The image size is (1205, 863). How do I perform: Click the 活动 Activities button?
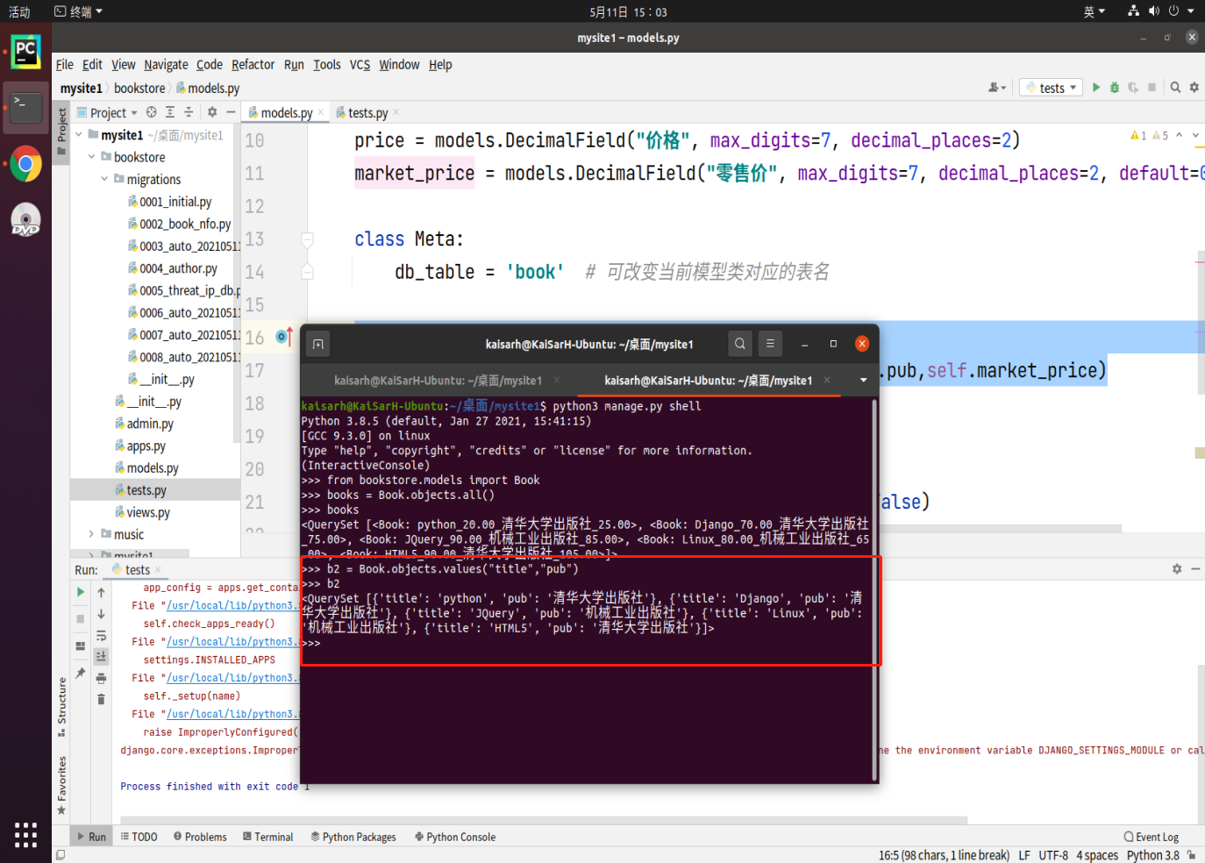pos(19,11)
